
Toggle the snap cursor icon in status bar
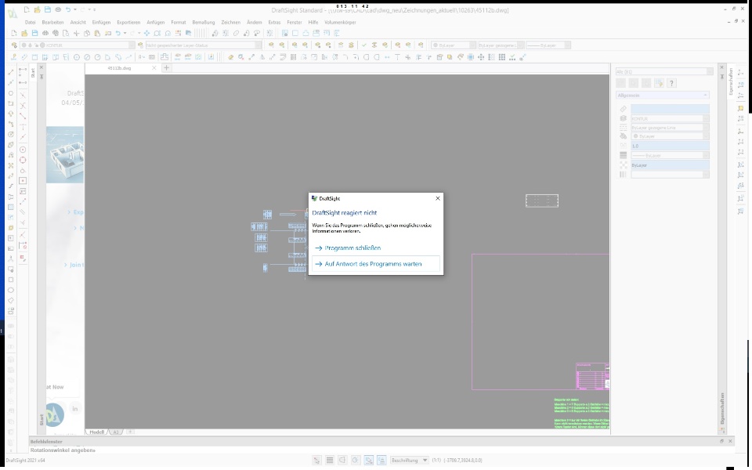(316, 461)
